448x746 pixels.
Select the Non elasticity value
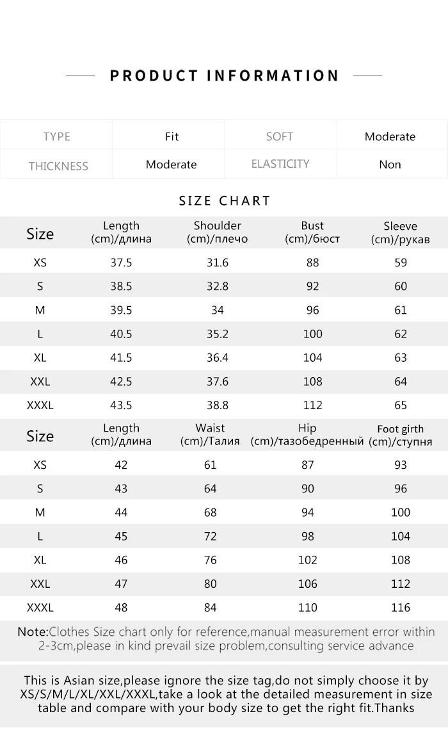[390, 165]
